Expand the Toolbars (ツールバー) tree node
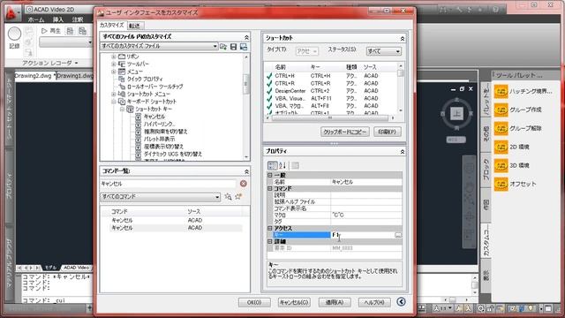The image size is (565, 318). point(114,64)
